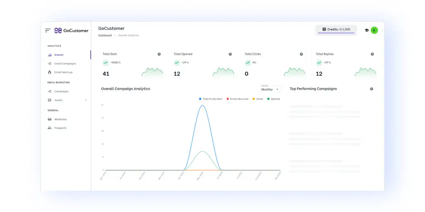The width and height of the screenshot is (425, 212).
Task: Click the Assets stack icon
Action: click(50, 100)
